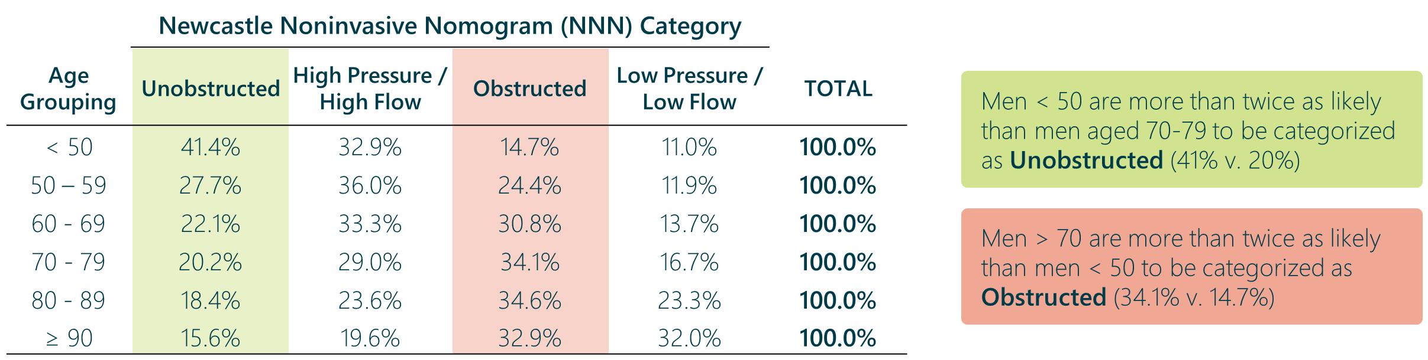
Task: Click the 70 - 79 age row label
Action: coord(69,262)
